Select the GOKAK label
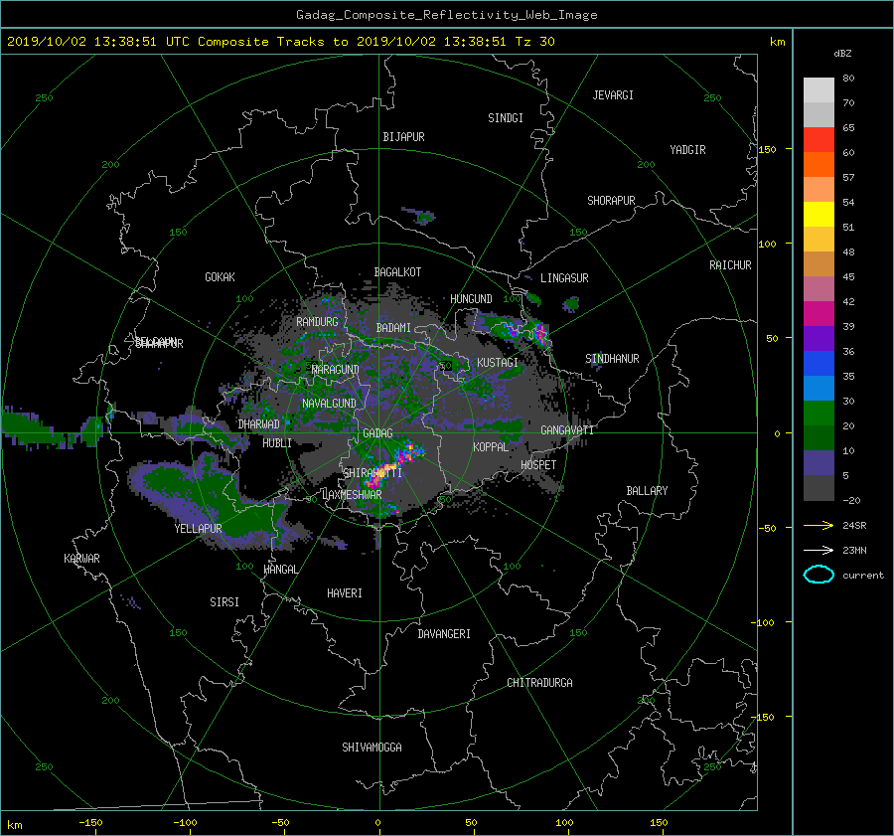The height and width of the screenshot is (836, 894). [x=221, y=277]
